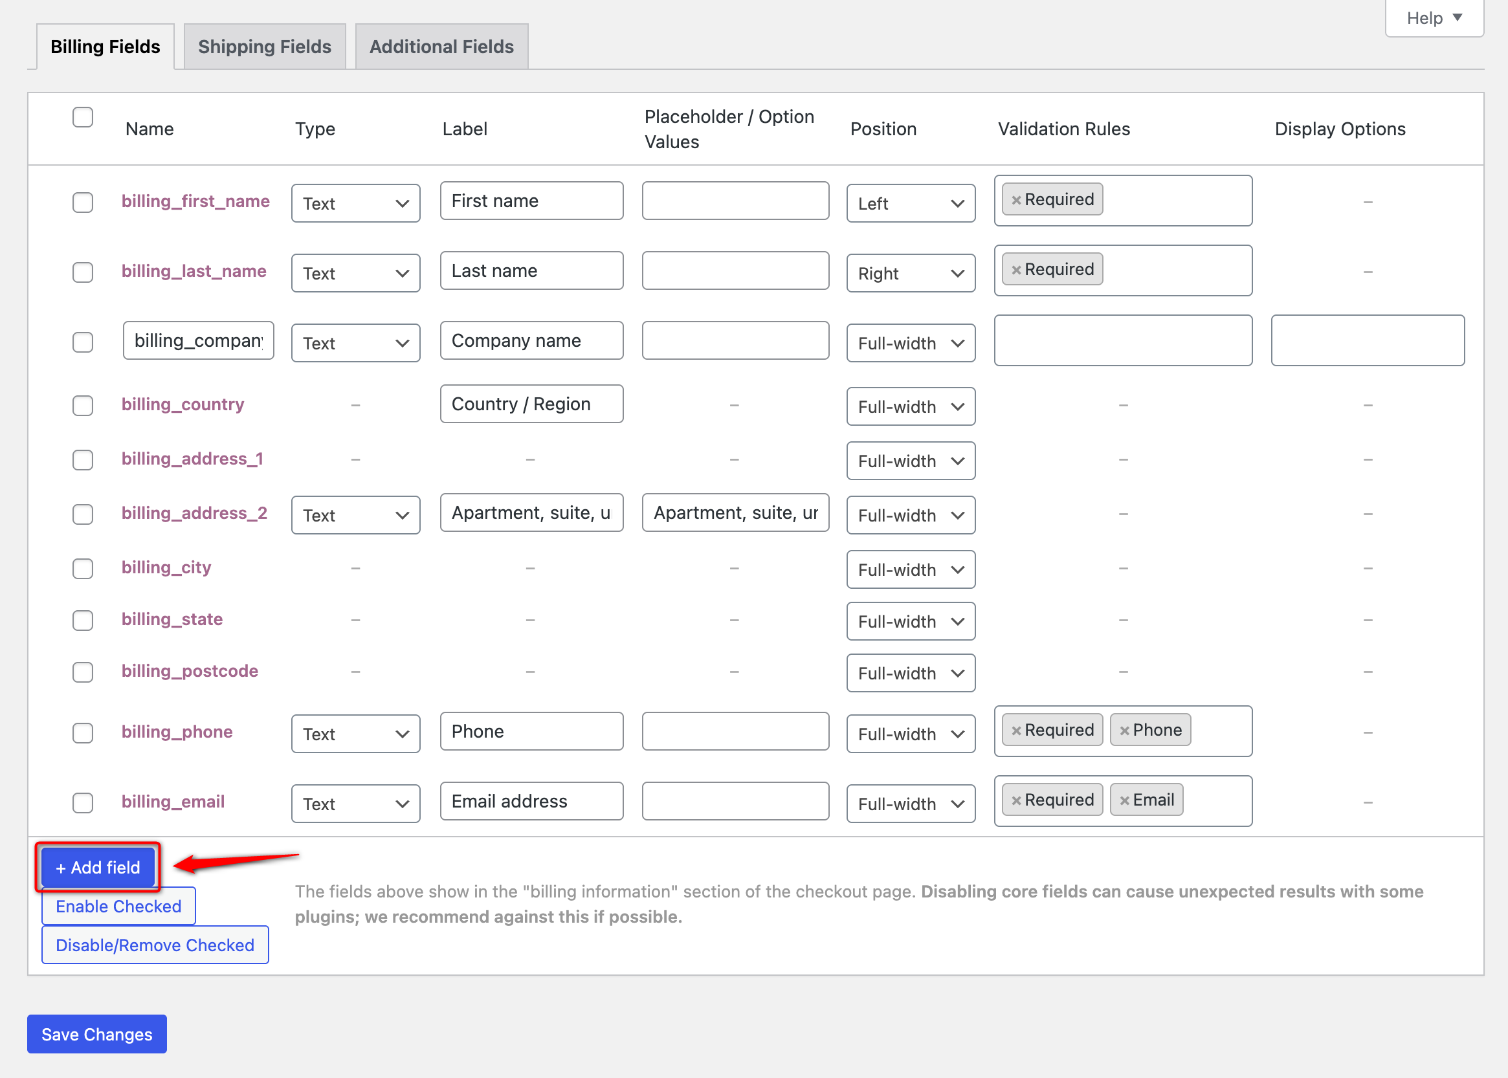Open Full-width dropdown for billing_country
This screenshot has height=1078, width=1508.
911,406
